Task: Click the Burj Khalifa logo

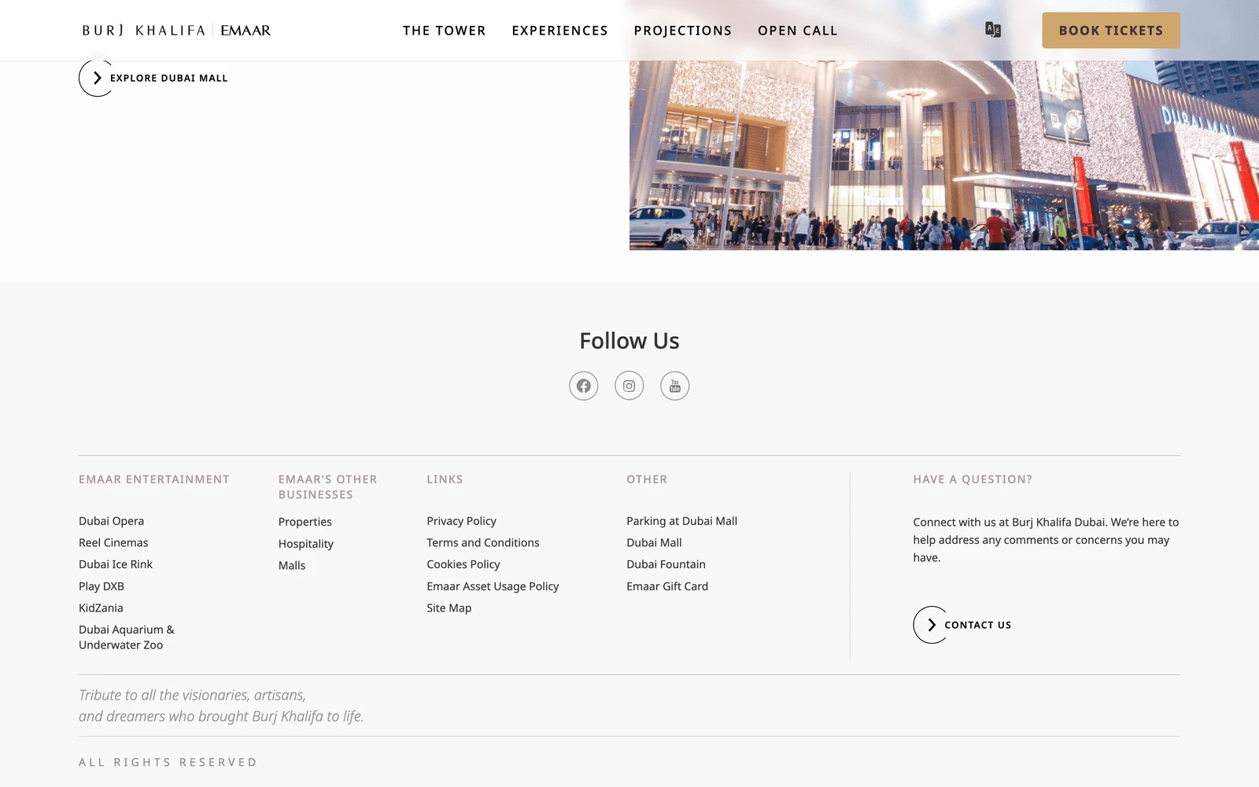Action: point(143,31)
